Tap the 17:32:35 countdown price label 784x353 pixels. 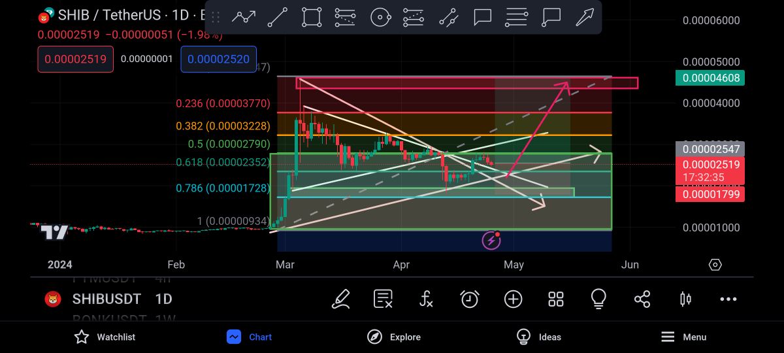click(x=710, y=177)
